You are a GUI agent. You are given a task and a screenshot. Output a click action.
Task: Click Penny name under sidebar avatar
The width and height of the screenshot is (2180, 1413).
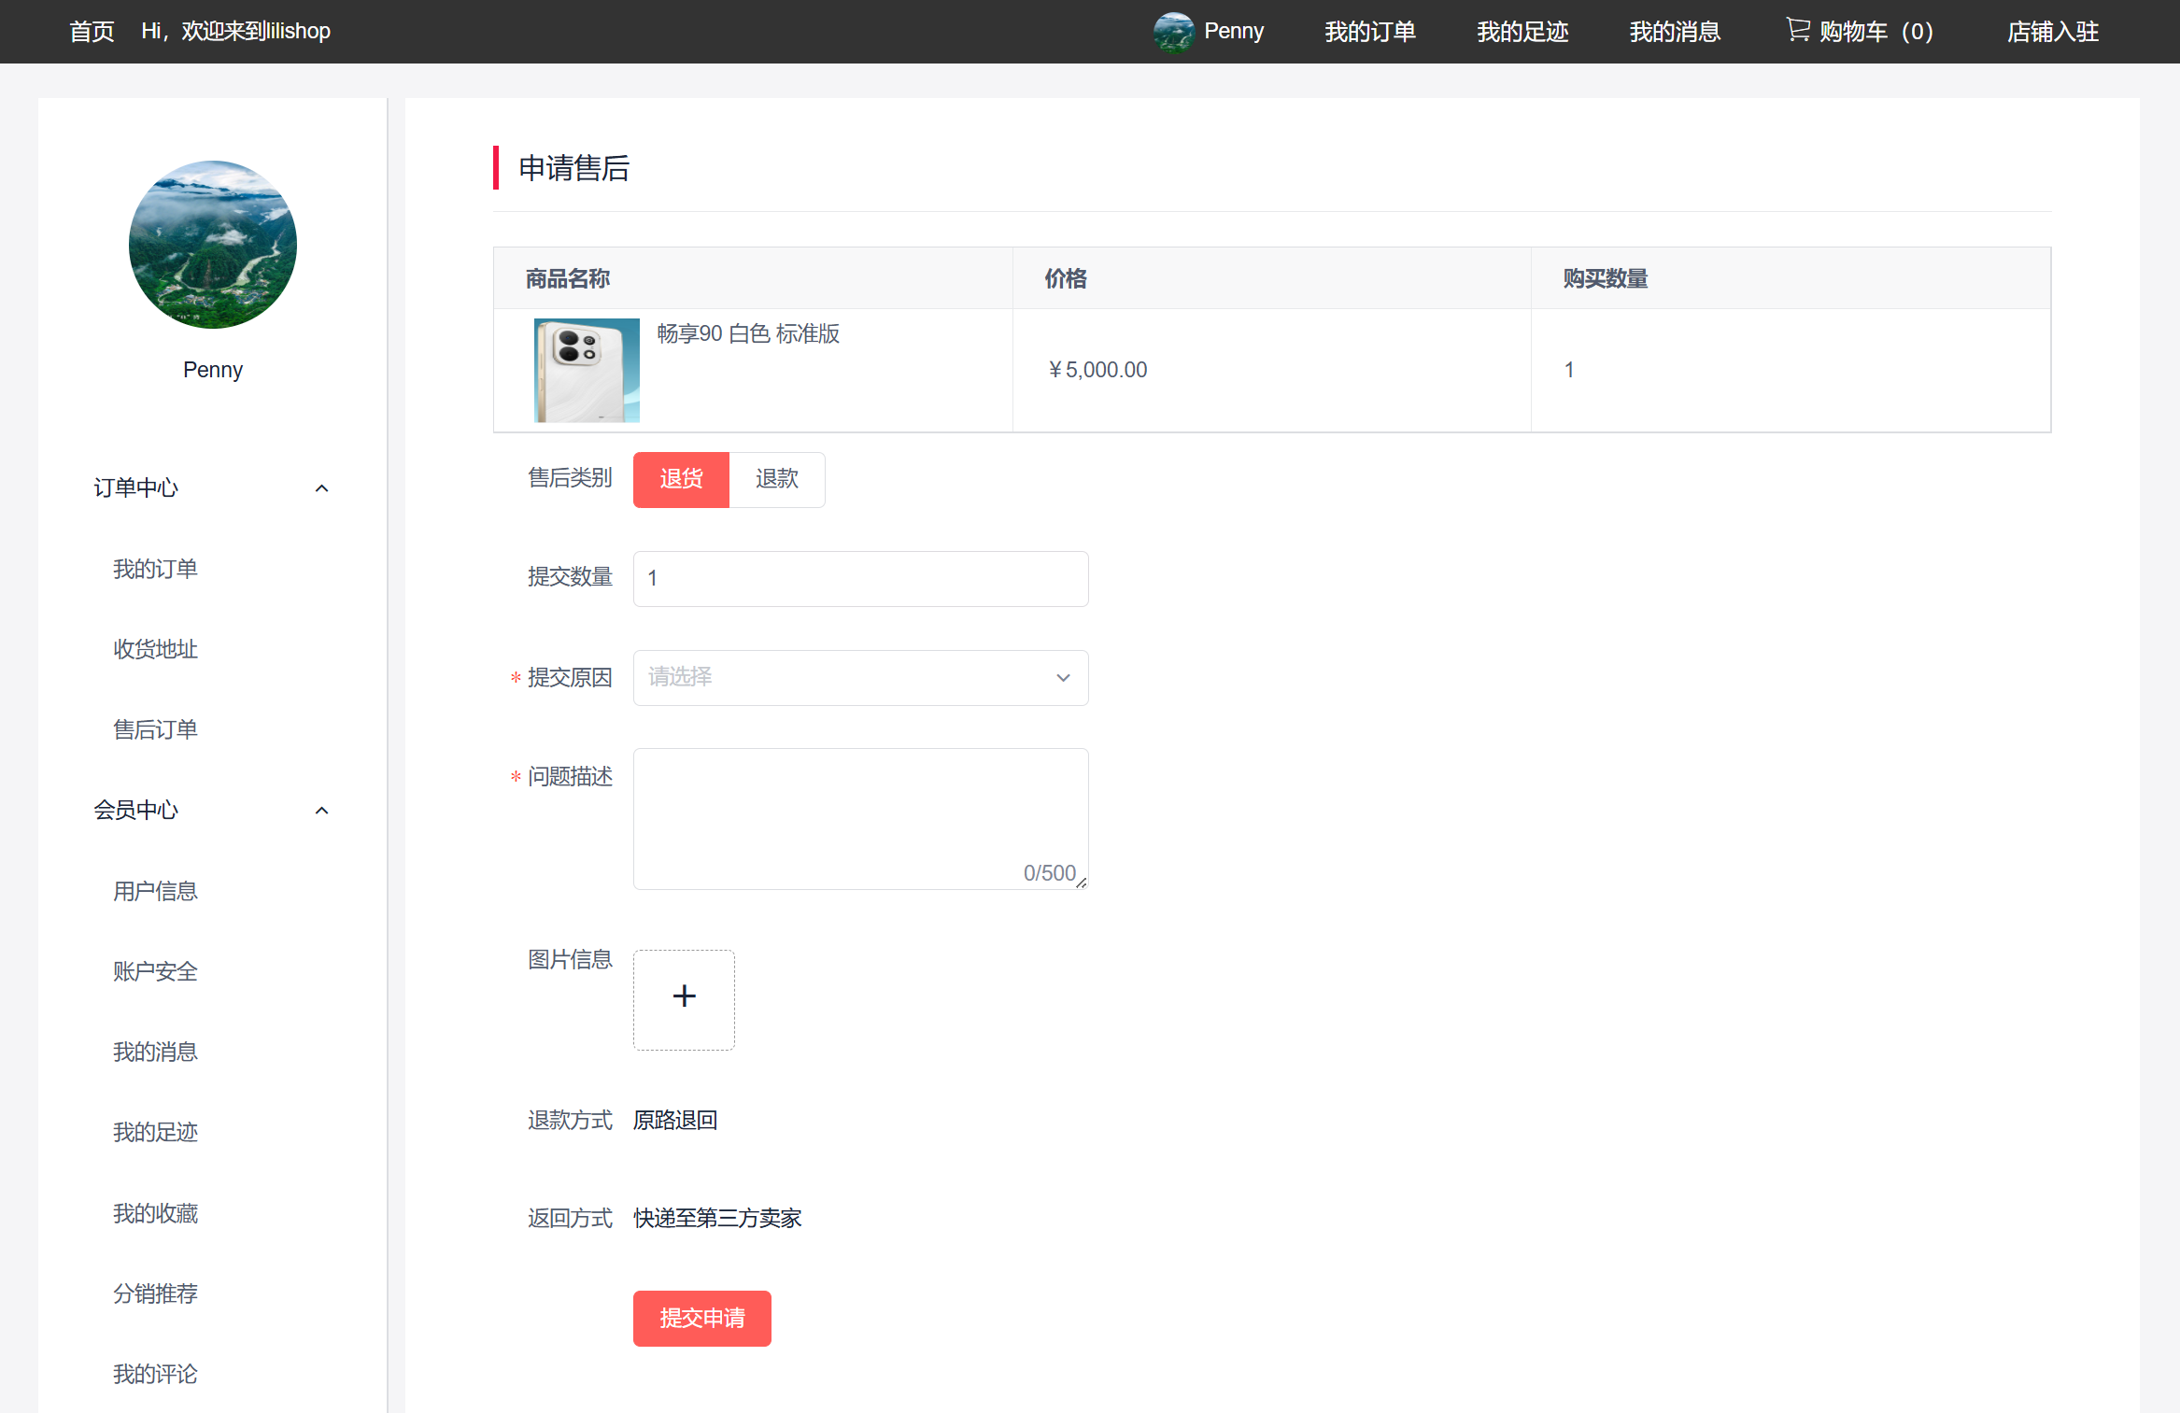[x=213, y=370]
